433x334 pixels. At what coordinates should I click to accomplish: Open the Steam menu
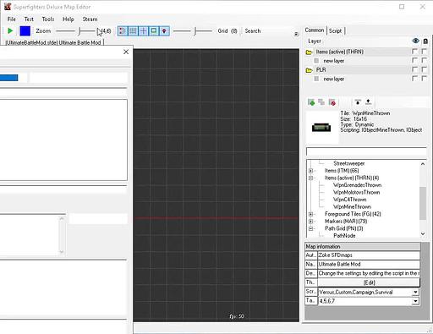90,19
